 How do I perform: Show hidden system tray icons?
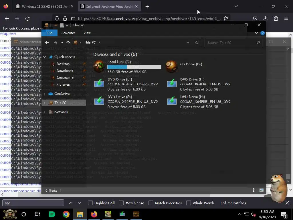click(x=239, y=214)
